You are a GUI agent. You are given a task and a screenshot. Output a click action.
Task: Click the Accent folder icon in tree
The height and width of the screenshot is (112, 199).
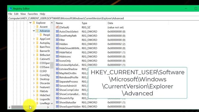[x=37, y=27]
